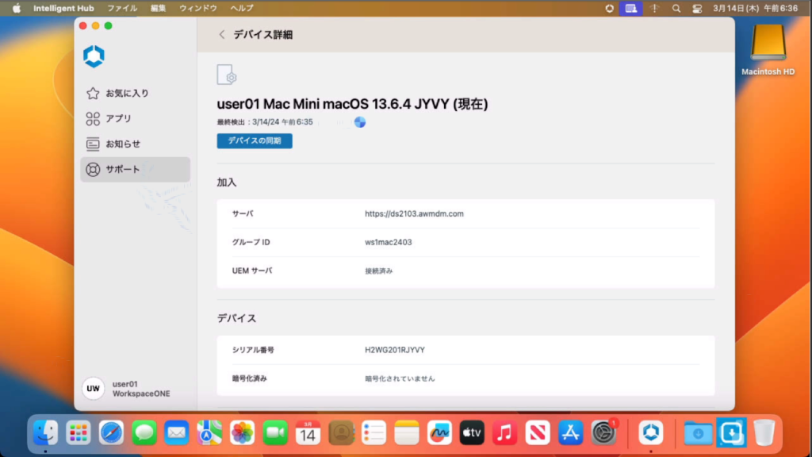Open Trash from the Dock
Screen dimensions: 812x457
[764, 432]
